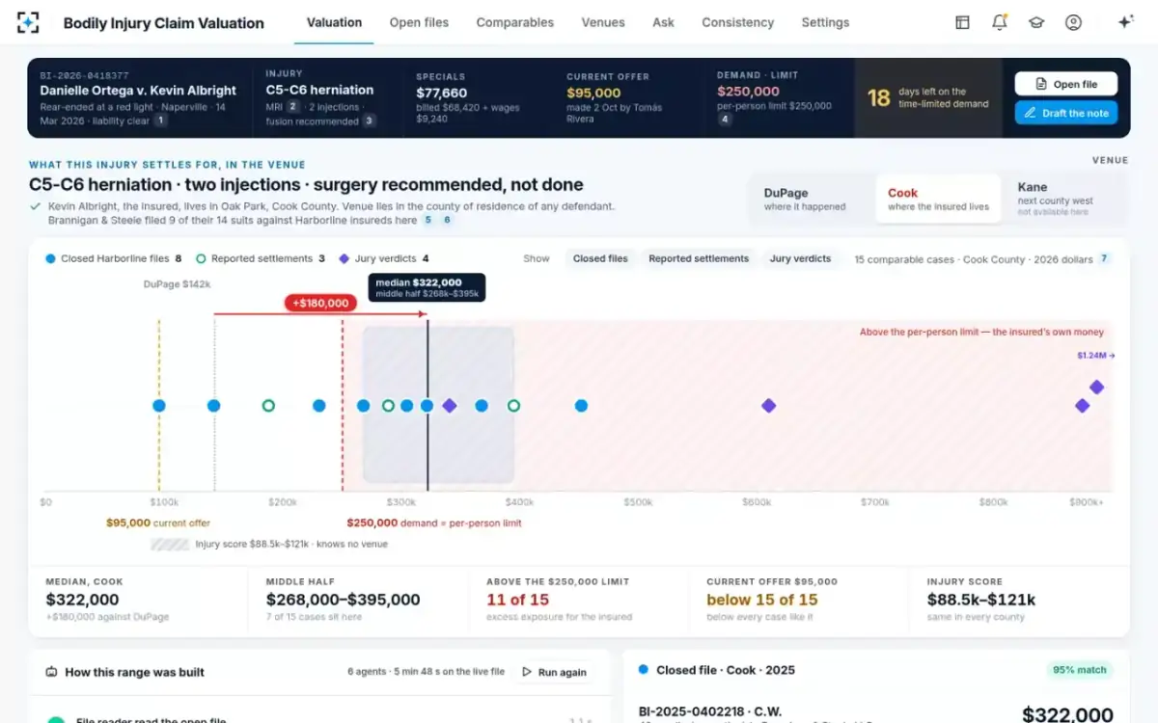This screenshot has height=723, width=1158.
Task: Click the app logo icon beside Bodily Injury Claim Valuation
Action: click(29, 22)
